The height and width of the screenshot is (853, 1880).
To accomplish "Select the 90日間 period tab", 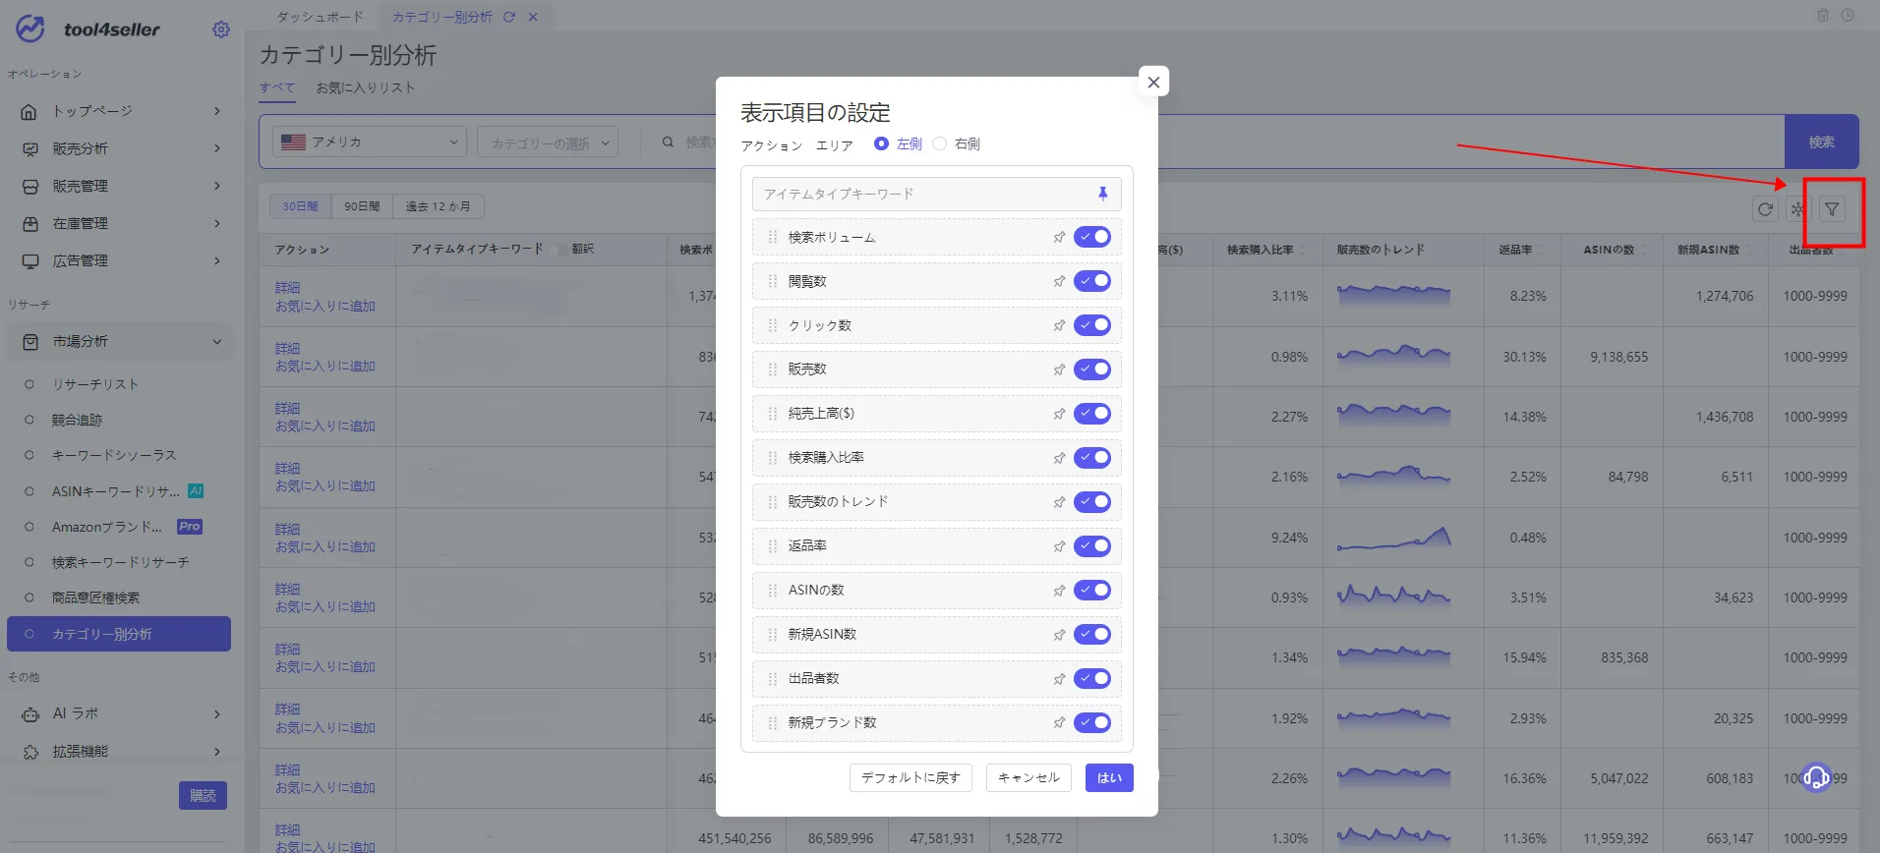I will click(362, 206).
